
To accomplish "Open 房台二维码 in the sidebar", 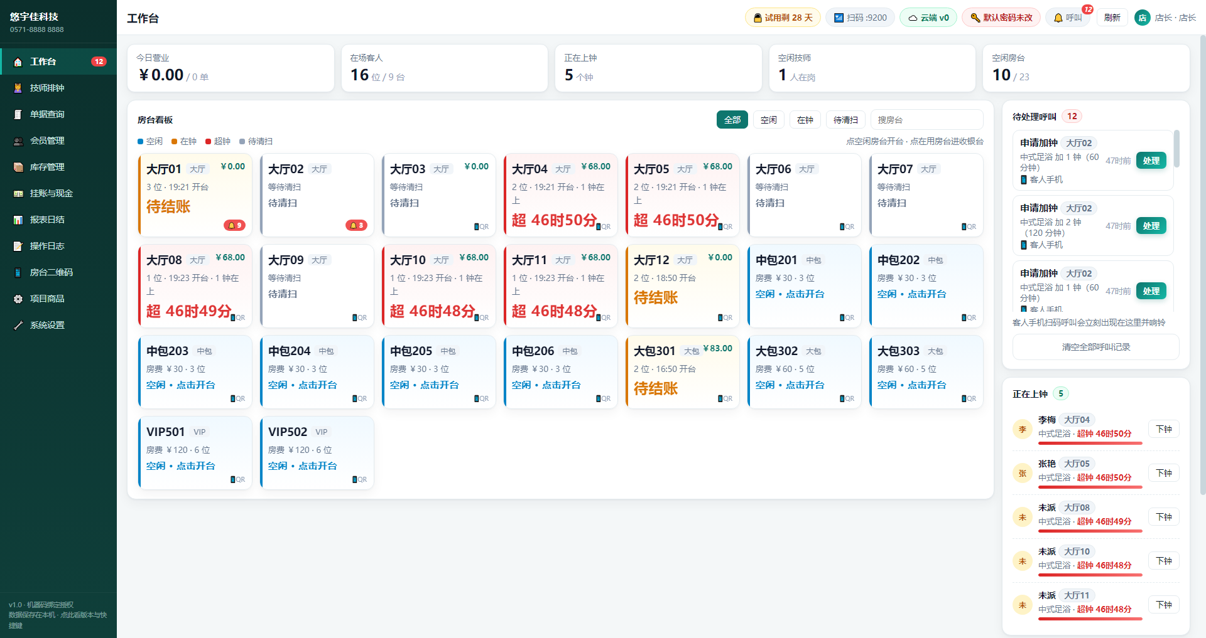I will (x=58, y=272).
